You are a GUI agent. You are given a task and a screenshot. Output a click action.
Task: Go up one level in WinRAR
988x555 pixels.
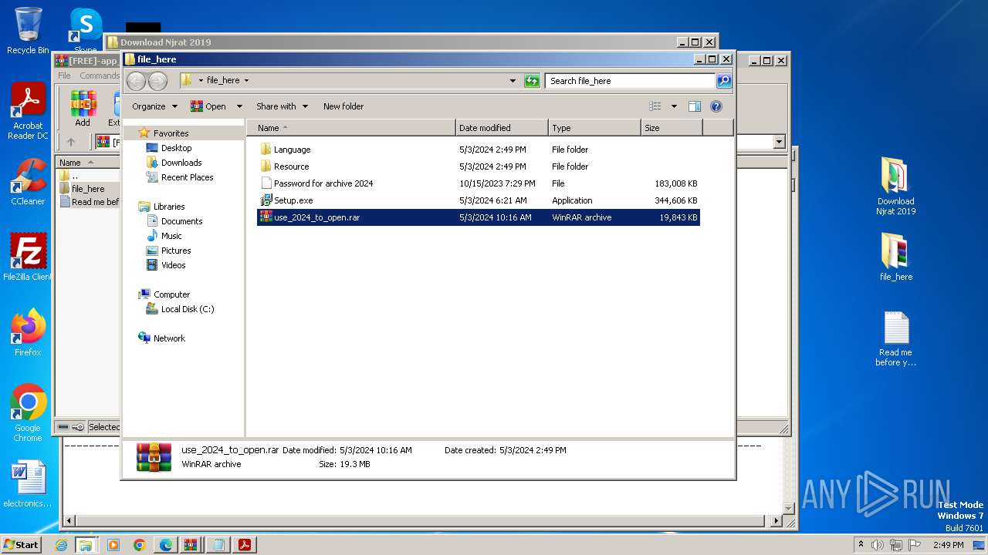click(71, 142)
